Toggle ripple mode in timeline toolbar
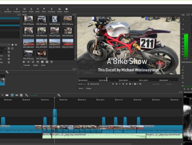The image size is (192, 145). [x=17, y=95]
